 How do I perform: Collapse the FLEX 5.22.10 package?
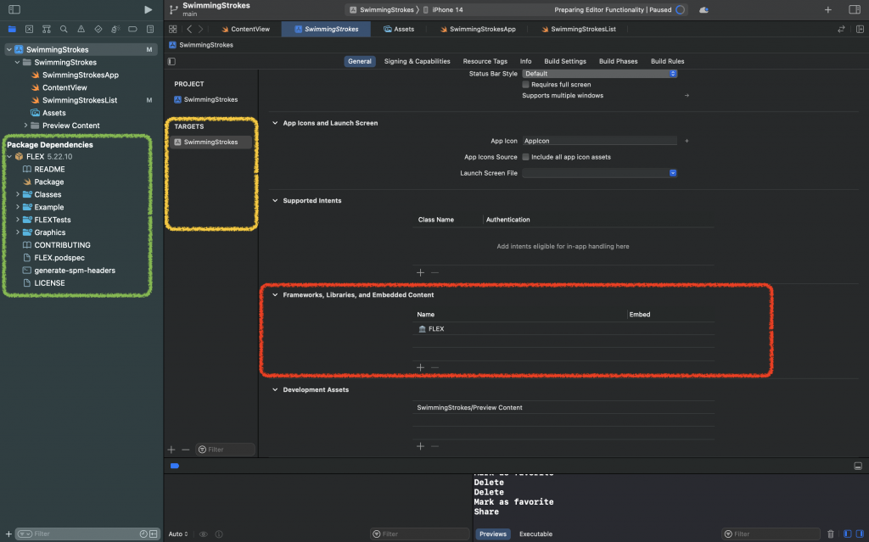click(x=9, y=157)
